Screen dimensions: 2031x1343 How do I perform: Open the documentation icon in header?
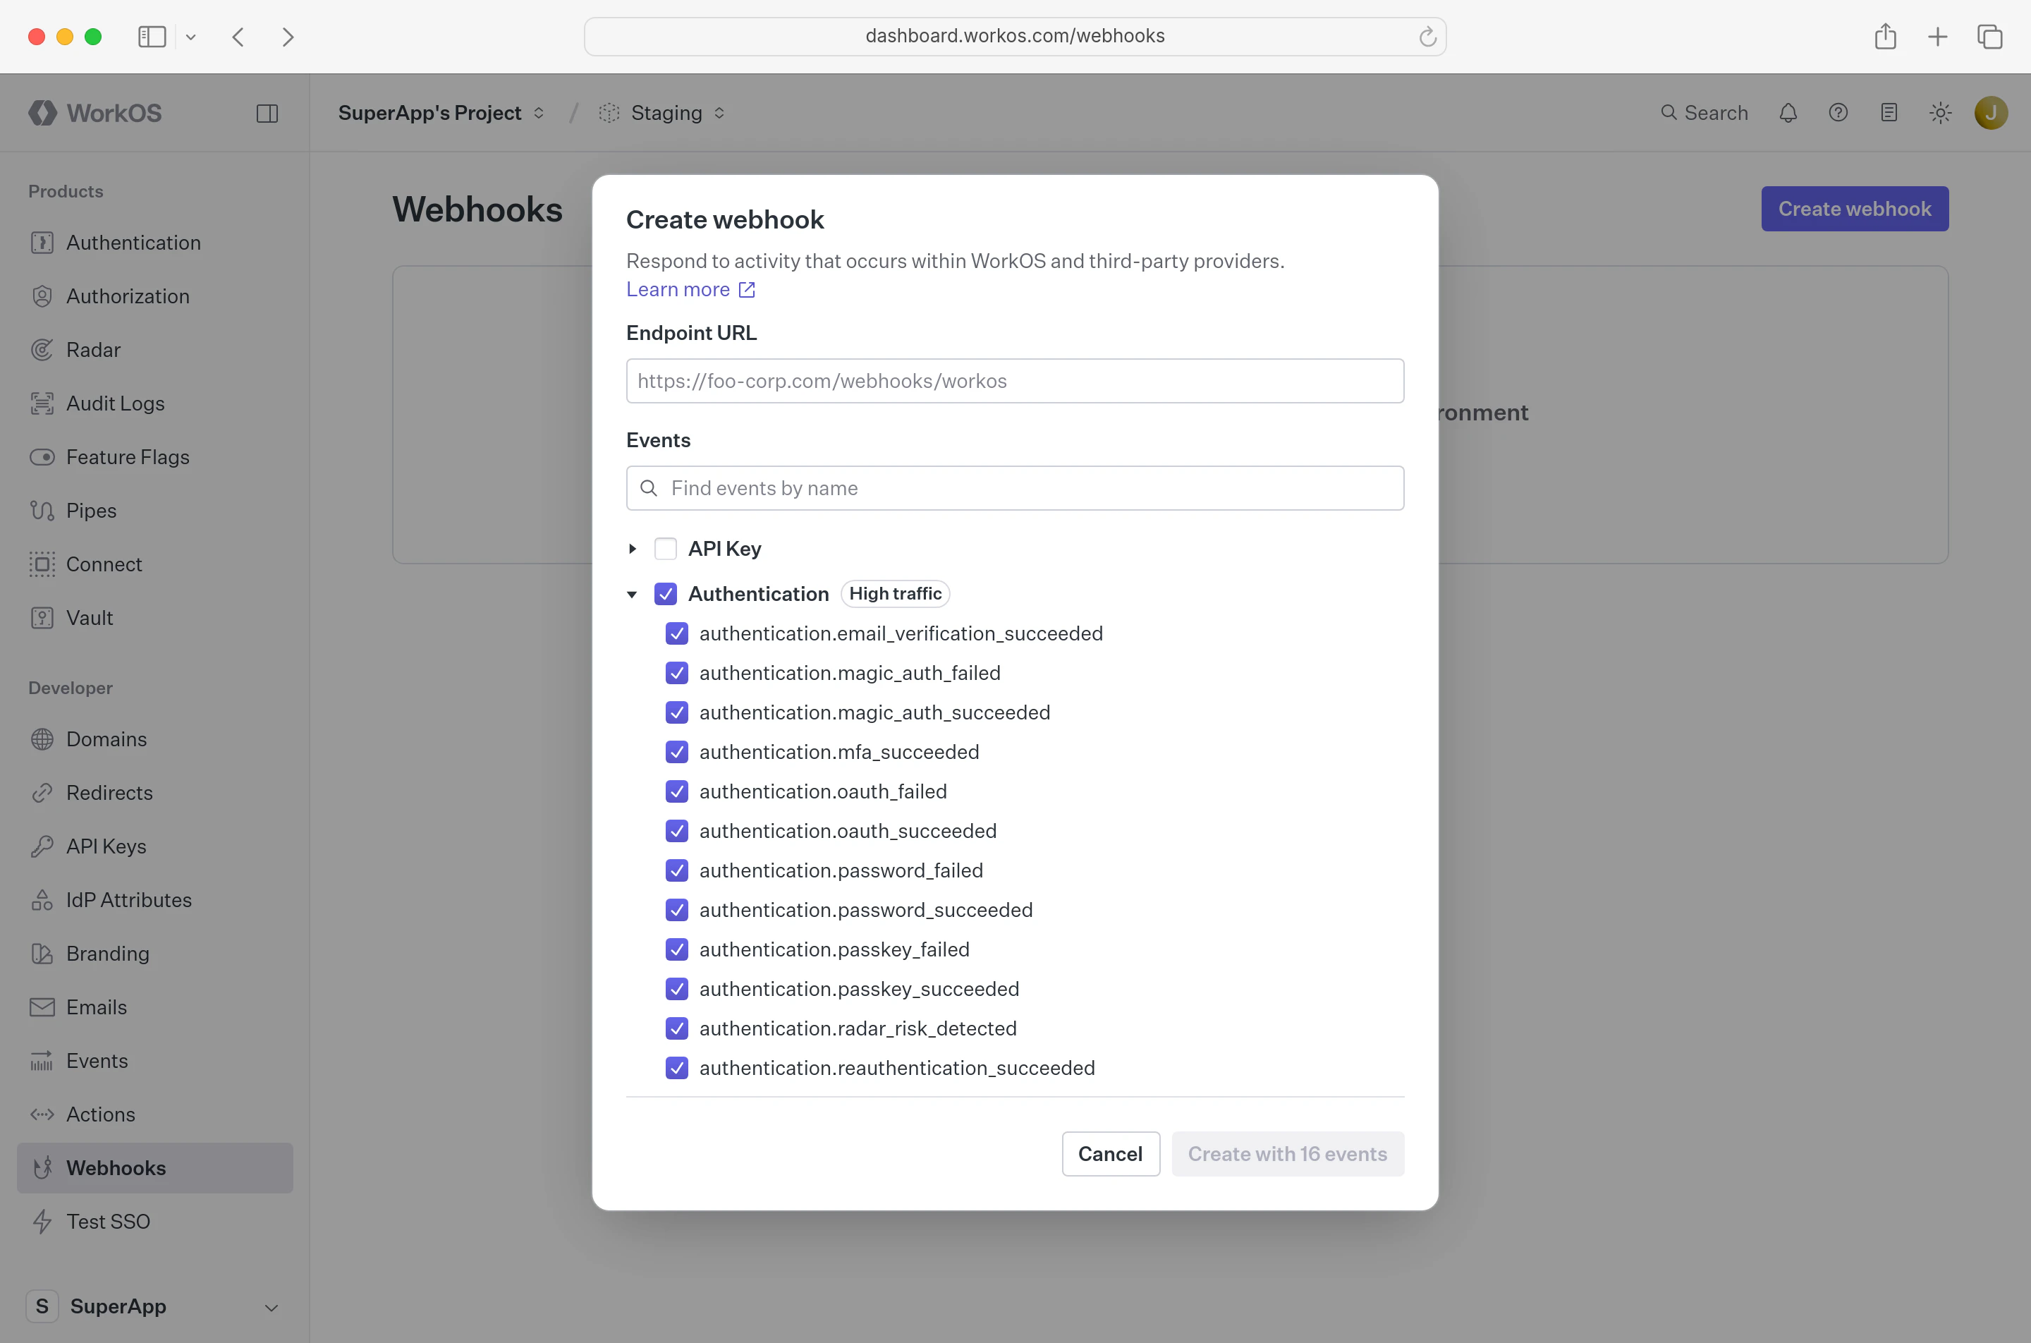point(1889,113)
